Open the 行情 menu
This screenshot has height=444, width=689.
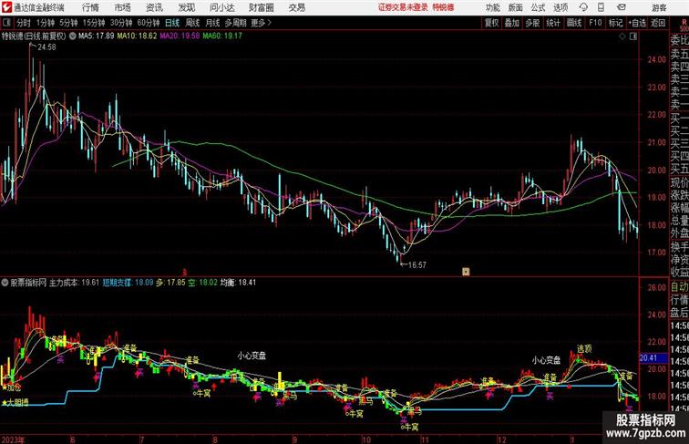coord(90,7)
